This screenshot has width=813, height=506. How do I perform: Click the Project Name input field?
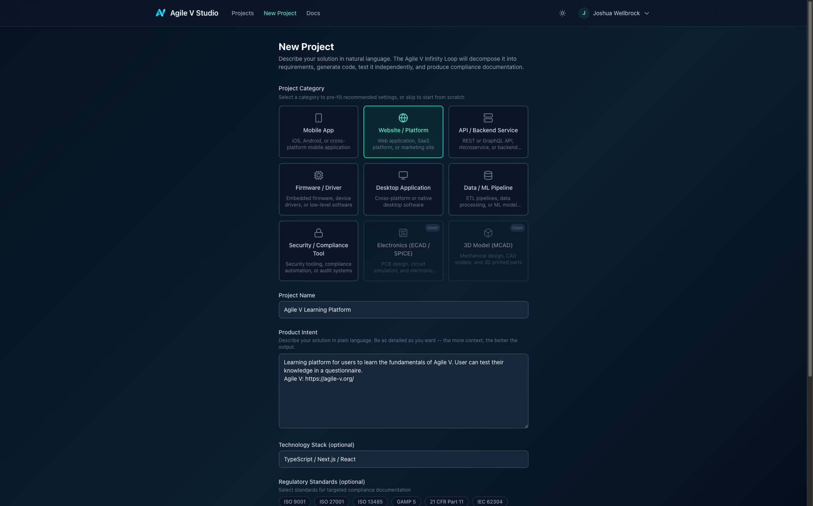tap(403, 310)
